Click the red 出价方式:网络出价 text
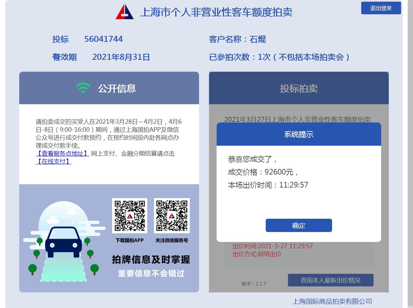Image resolution: width=413 pixels, height=308 pixels. point(257,254)
